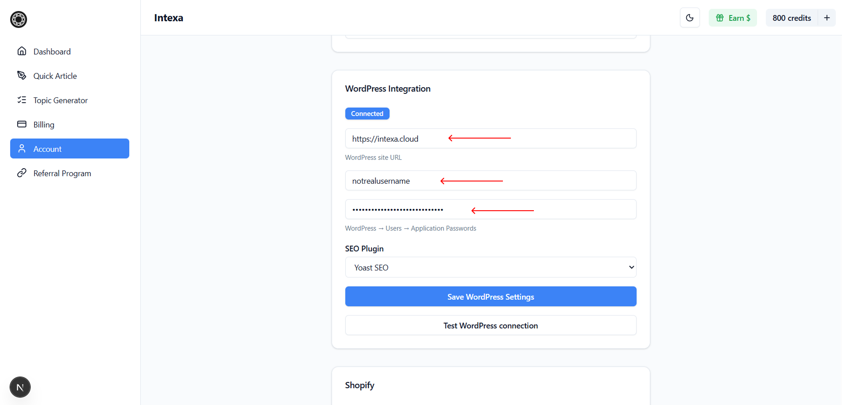Click the Topic Generator checklist icon
Image resolution: width=842 pixels, height=405 pixels.
point(22,100)
